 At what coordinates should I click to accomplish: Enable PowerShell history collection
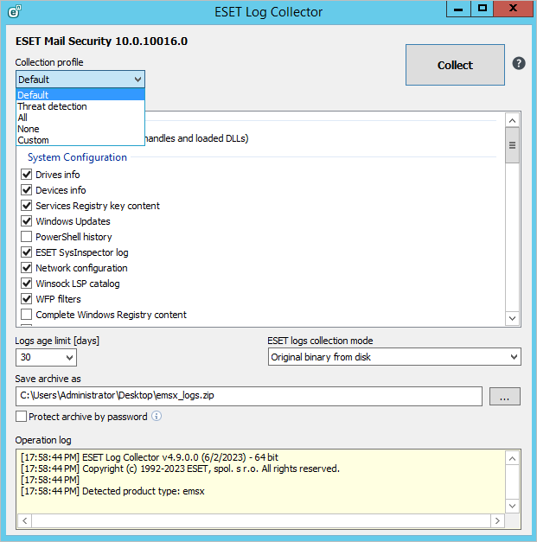pyautogui.click(x=27, y=237)
